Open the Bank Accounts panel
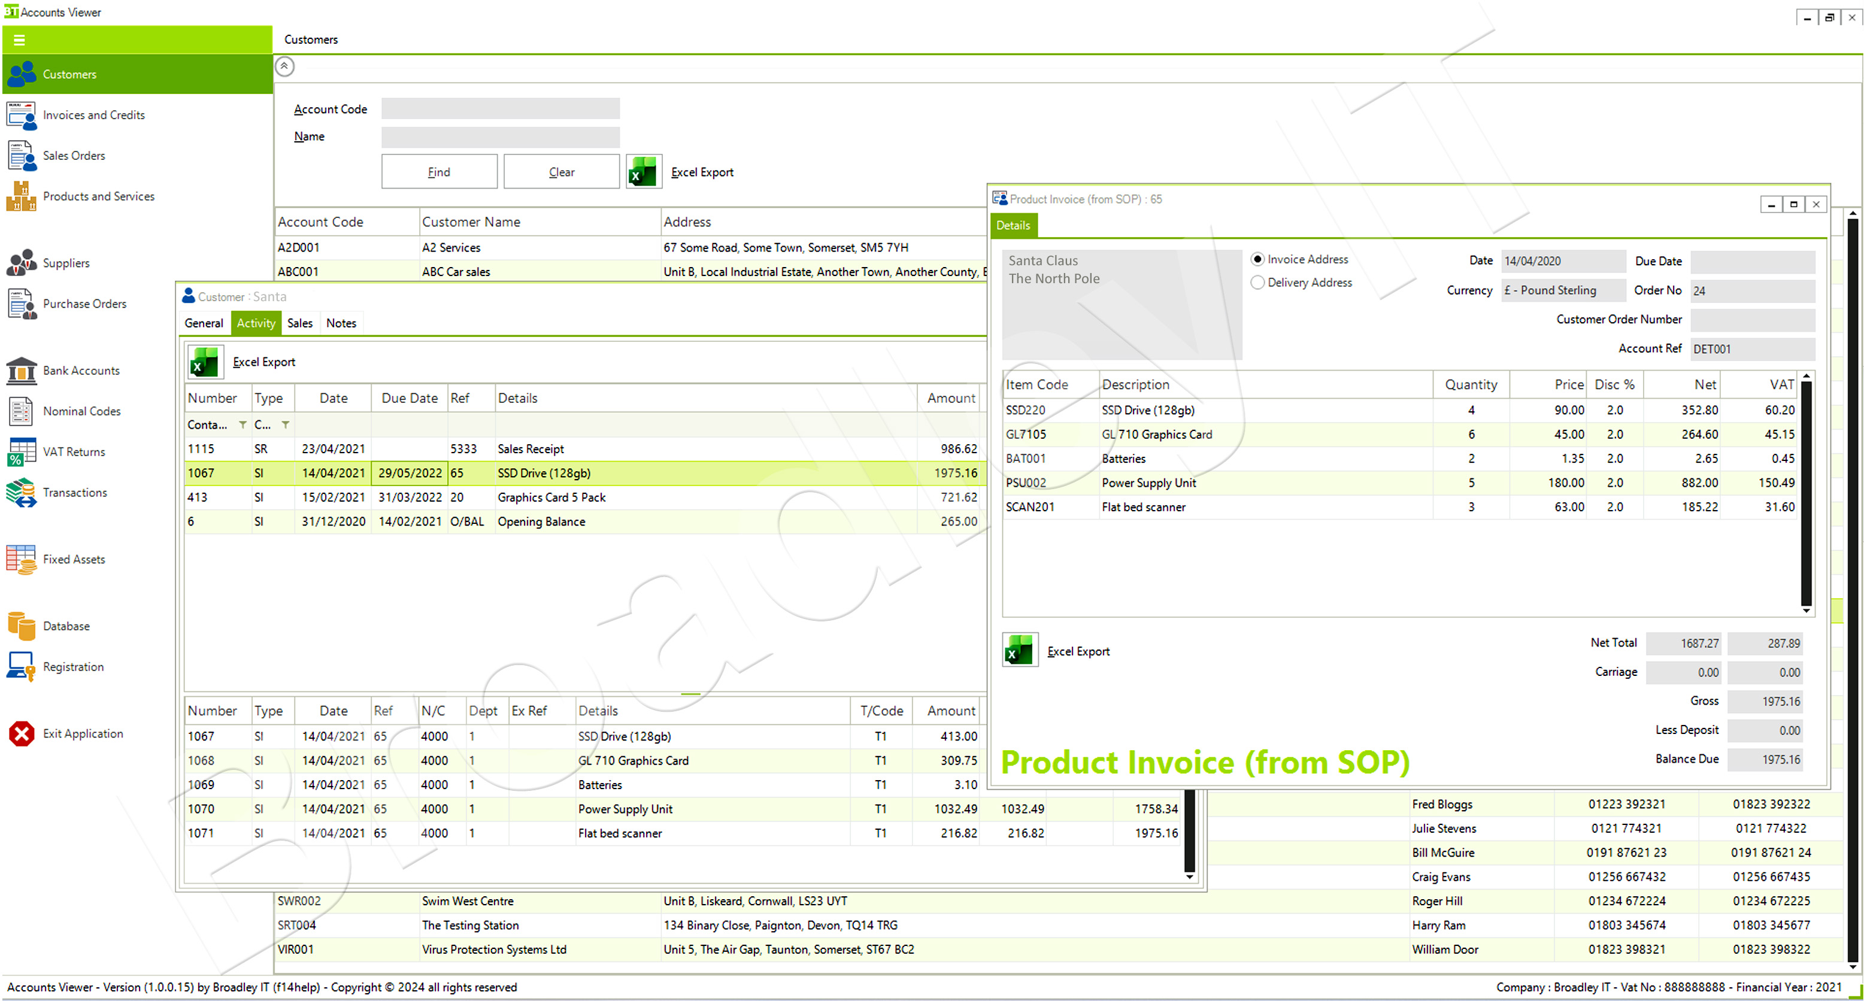This screenshot has height=1001, width=1864. point(81,369)
